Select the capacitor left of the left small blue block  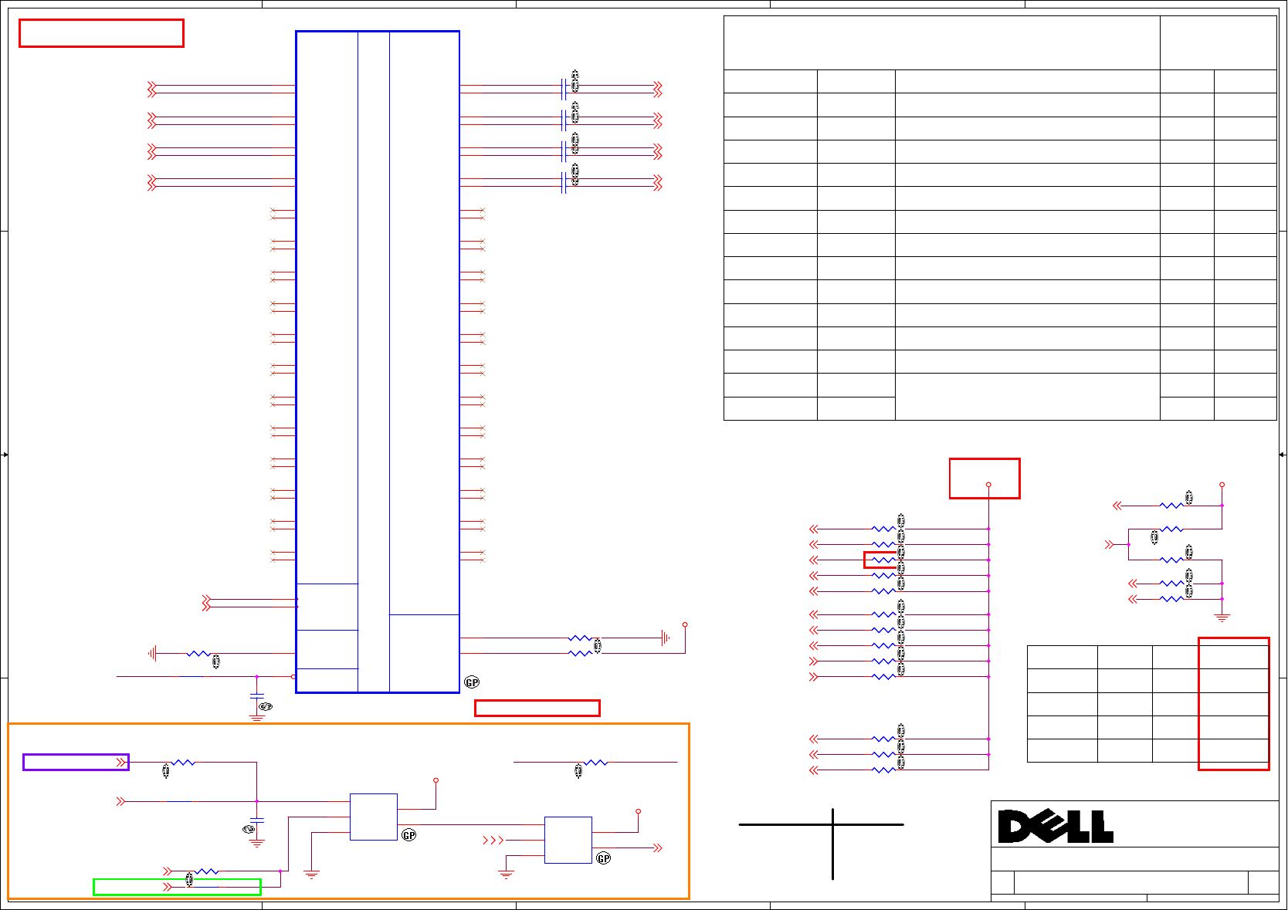(257, 820)
